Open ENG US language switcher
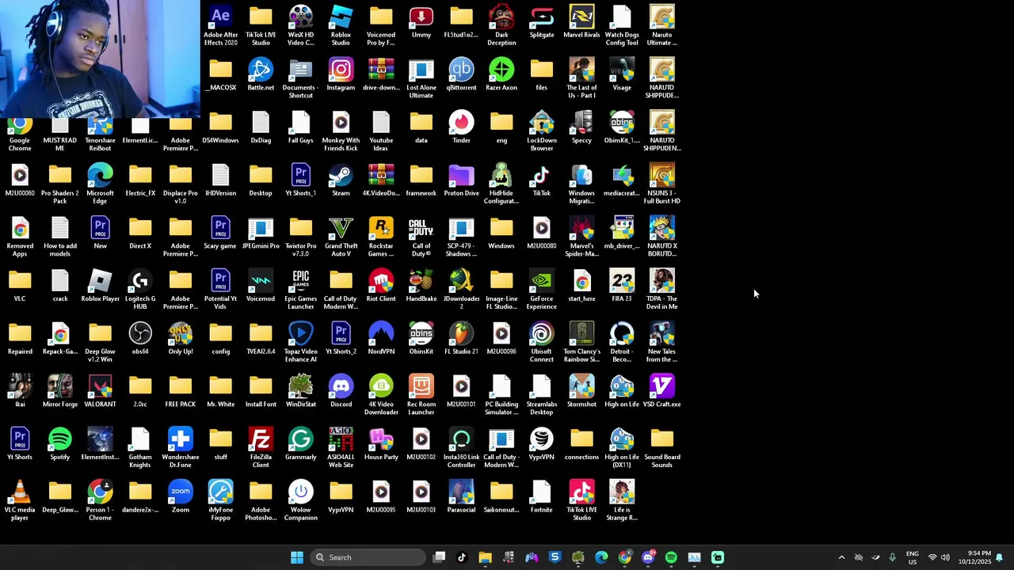Viewport: 1014px width, 570px height. point(913,557)
